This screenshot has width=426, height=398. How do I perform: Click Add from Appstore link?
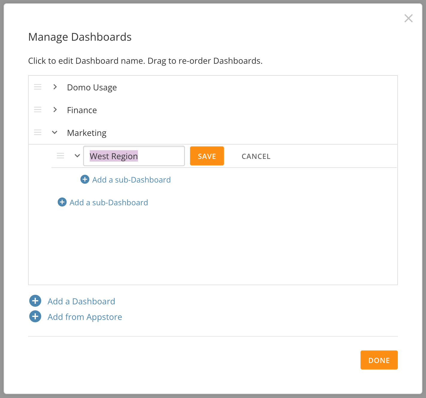tap(85, 317)
